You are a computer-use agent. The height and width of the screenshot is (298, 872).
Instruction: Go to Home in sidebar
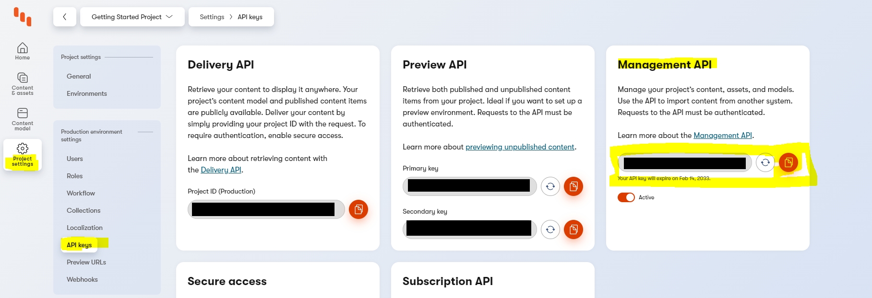[23, 51]
